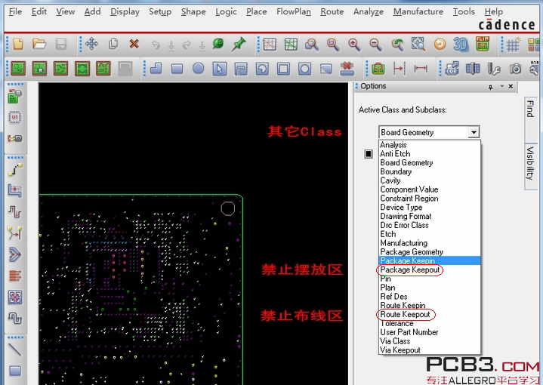This screenshot has height=385, width=543.
Task: Select Ref Des in the class list
Action: 430,297
